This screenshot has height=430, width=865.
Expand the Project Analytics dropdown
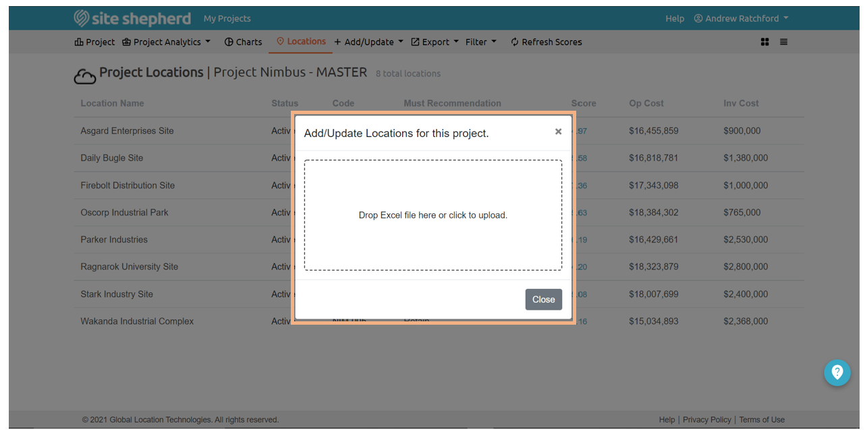(166, 42)
